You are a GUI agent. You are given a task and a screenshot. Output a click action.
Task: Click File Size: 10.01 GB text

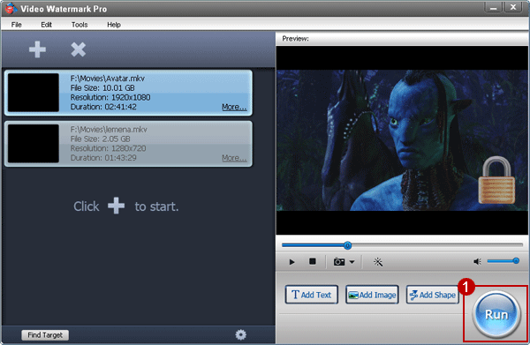click(x=102, y=87)
